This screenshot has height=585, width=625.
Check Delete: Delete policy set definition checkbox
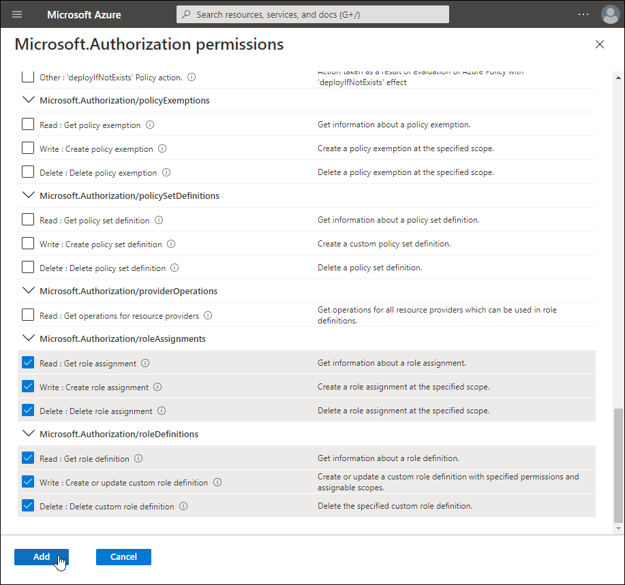click(28, 267)
